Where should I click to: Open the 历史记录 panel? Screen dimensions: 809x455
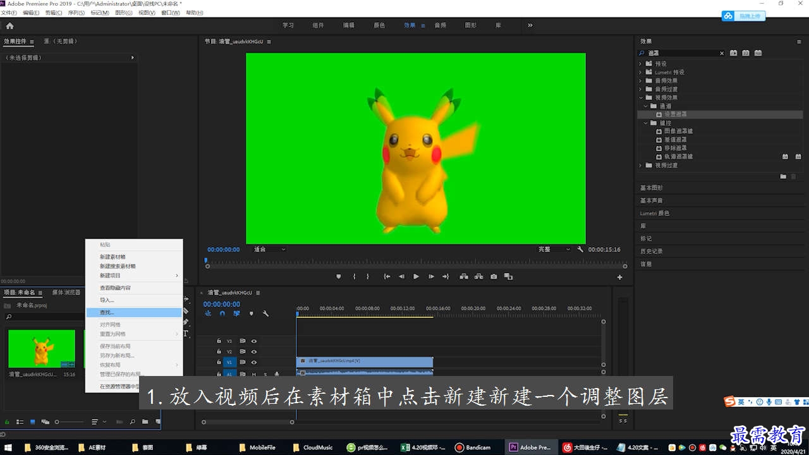[x=652, y=252]
